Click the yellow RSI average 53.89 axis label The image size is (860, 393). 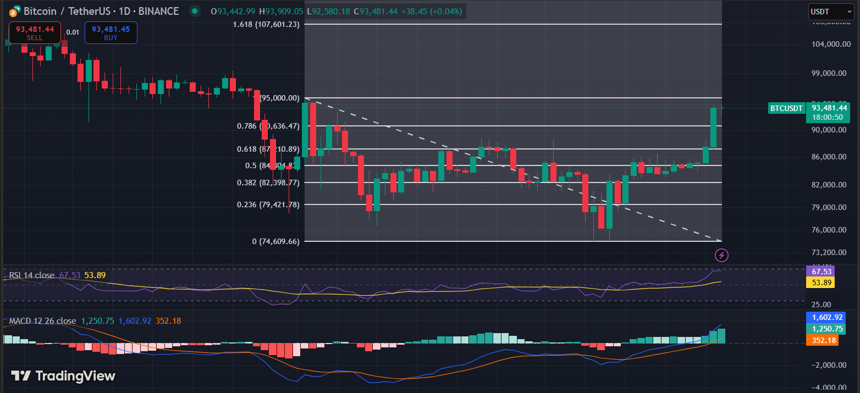[819, 283]
